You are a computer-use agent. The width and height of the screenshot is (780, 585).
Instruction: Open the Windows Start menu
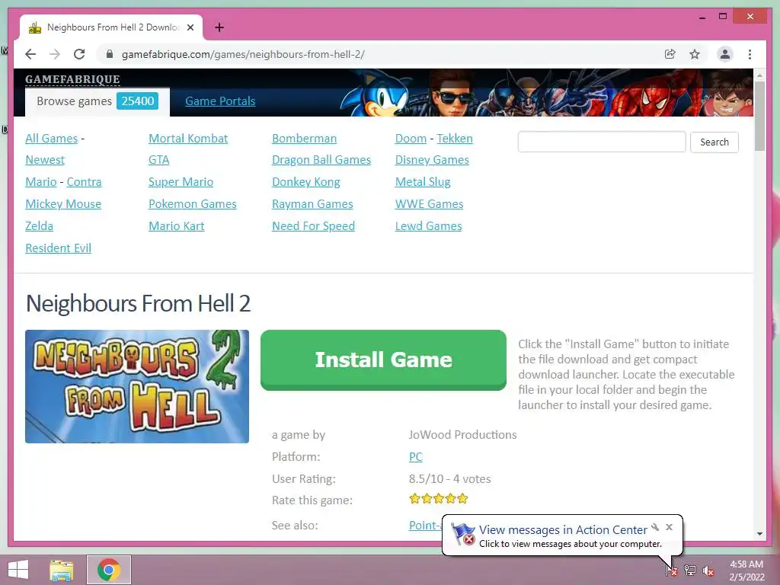(18, 570)
